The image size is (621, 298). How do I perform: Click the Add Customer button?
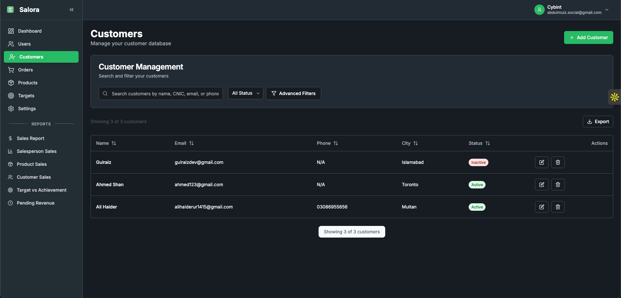coord(588,37)
